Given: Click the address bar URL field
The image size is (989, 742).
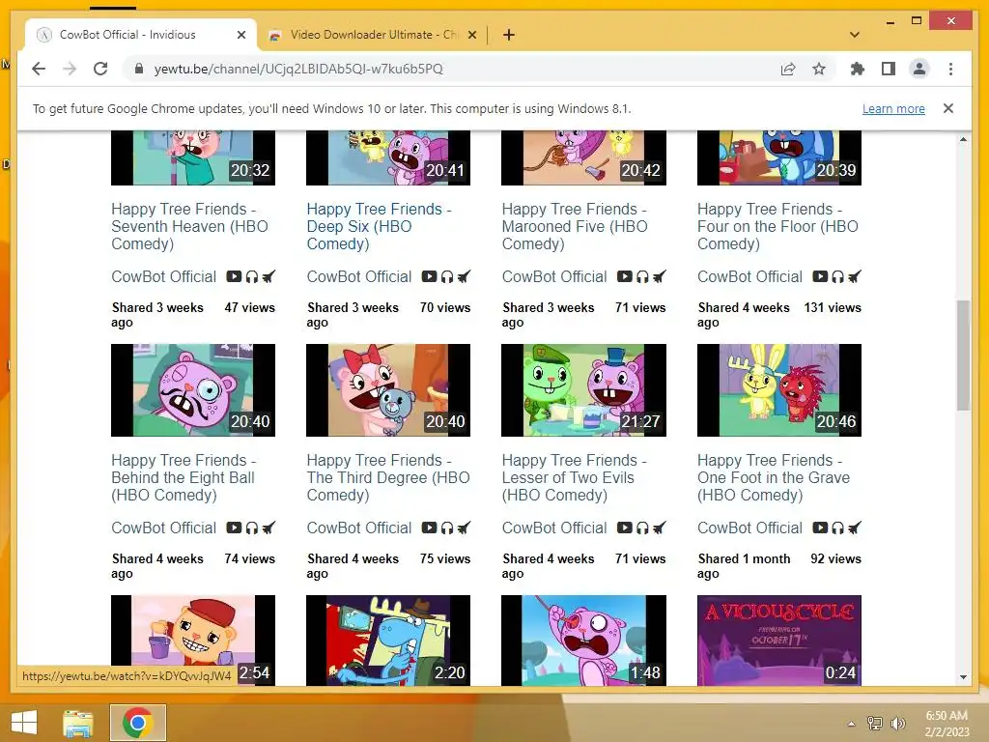Looking at the screenshot, I should tap(454, 69).
